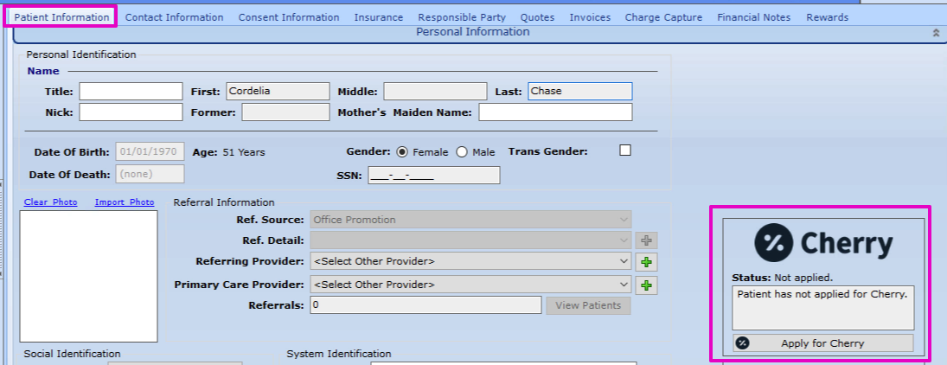This screenshot has height=365, width=947.
Task: Open the Ref. Source dropdown
Action: 470,220
